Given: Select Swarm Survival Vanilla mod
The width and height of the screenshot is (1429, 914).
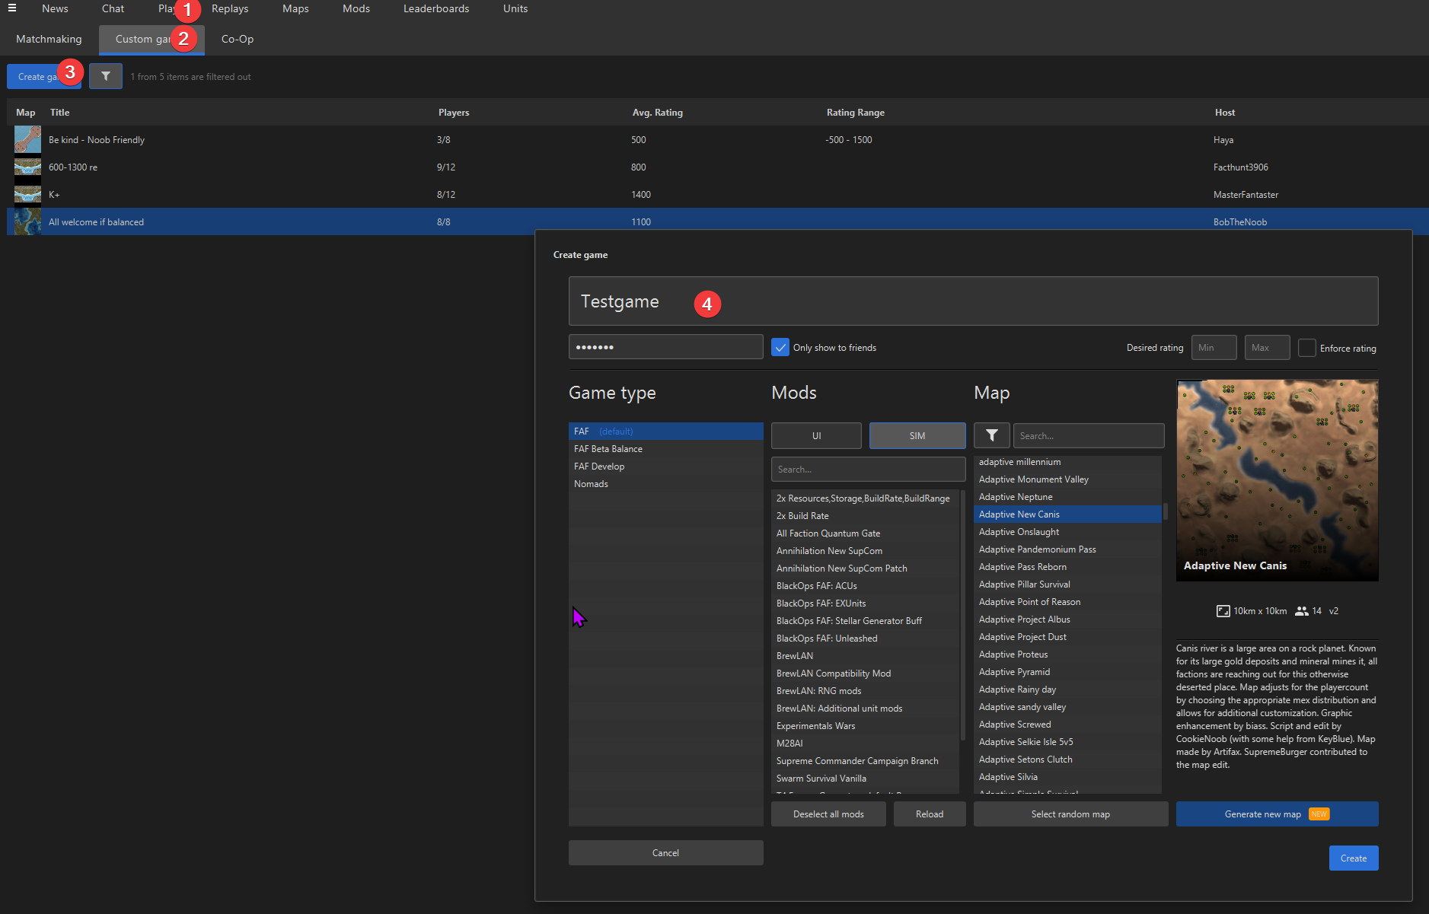Looking at the screenshot, I should (x=865, y=778).
